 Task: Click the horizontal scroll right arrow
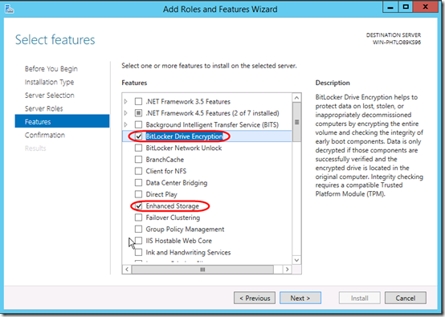[x=288, y=270]
